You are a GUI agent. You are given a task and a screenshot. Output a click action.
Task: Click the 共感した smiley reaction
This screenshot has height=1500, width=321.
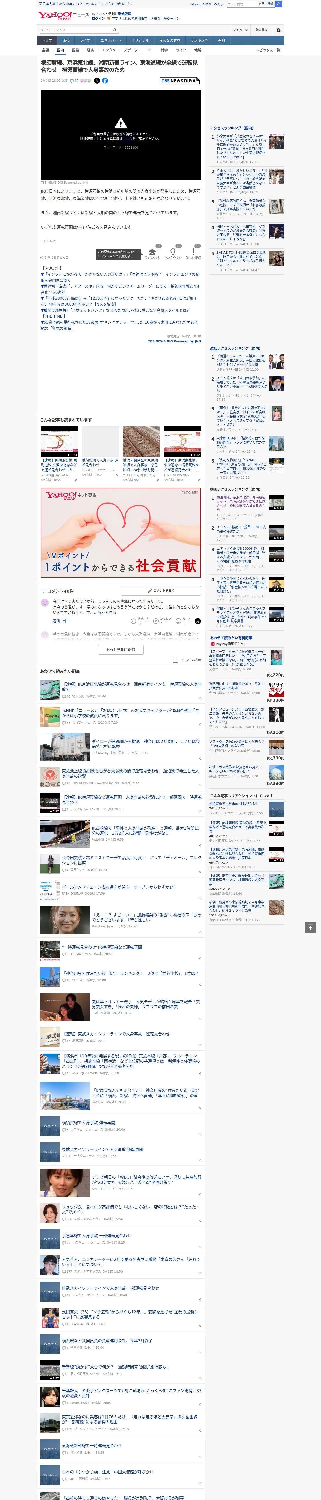133,621
